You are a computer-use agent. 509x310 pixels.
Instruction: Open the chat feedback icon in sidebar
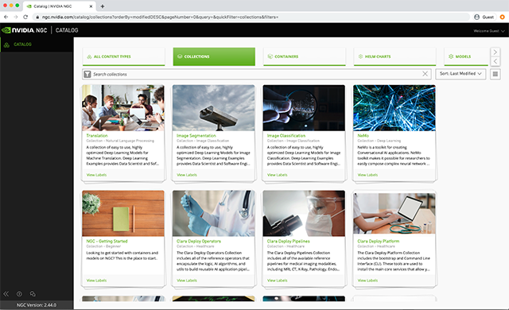pyautogui.click(x=33, y=294)
